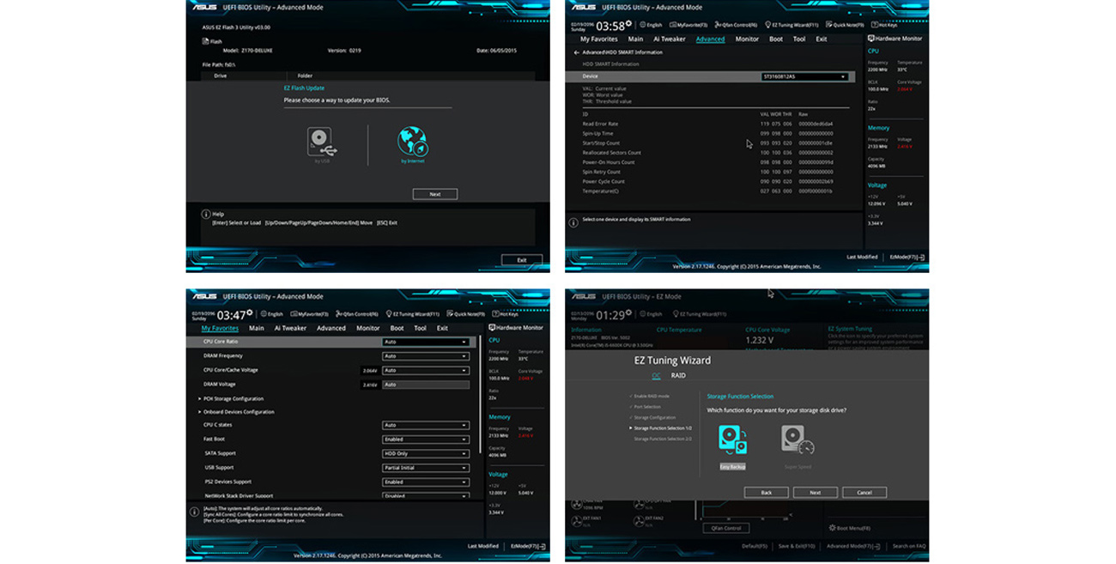Click EzMode(F7) in the My Favorites screen footer

528,546
